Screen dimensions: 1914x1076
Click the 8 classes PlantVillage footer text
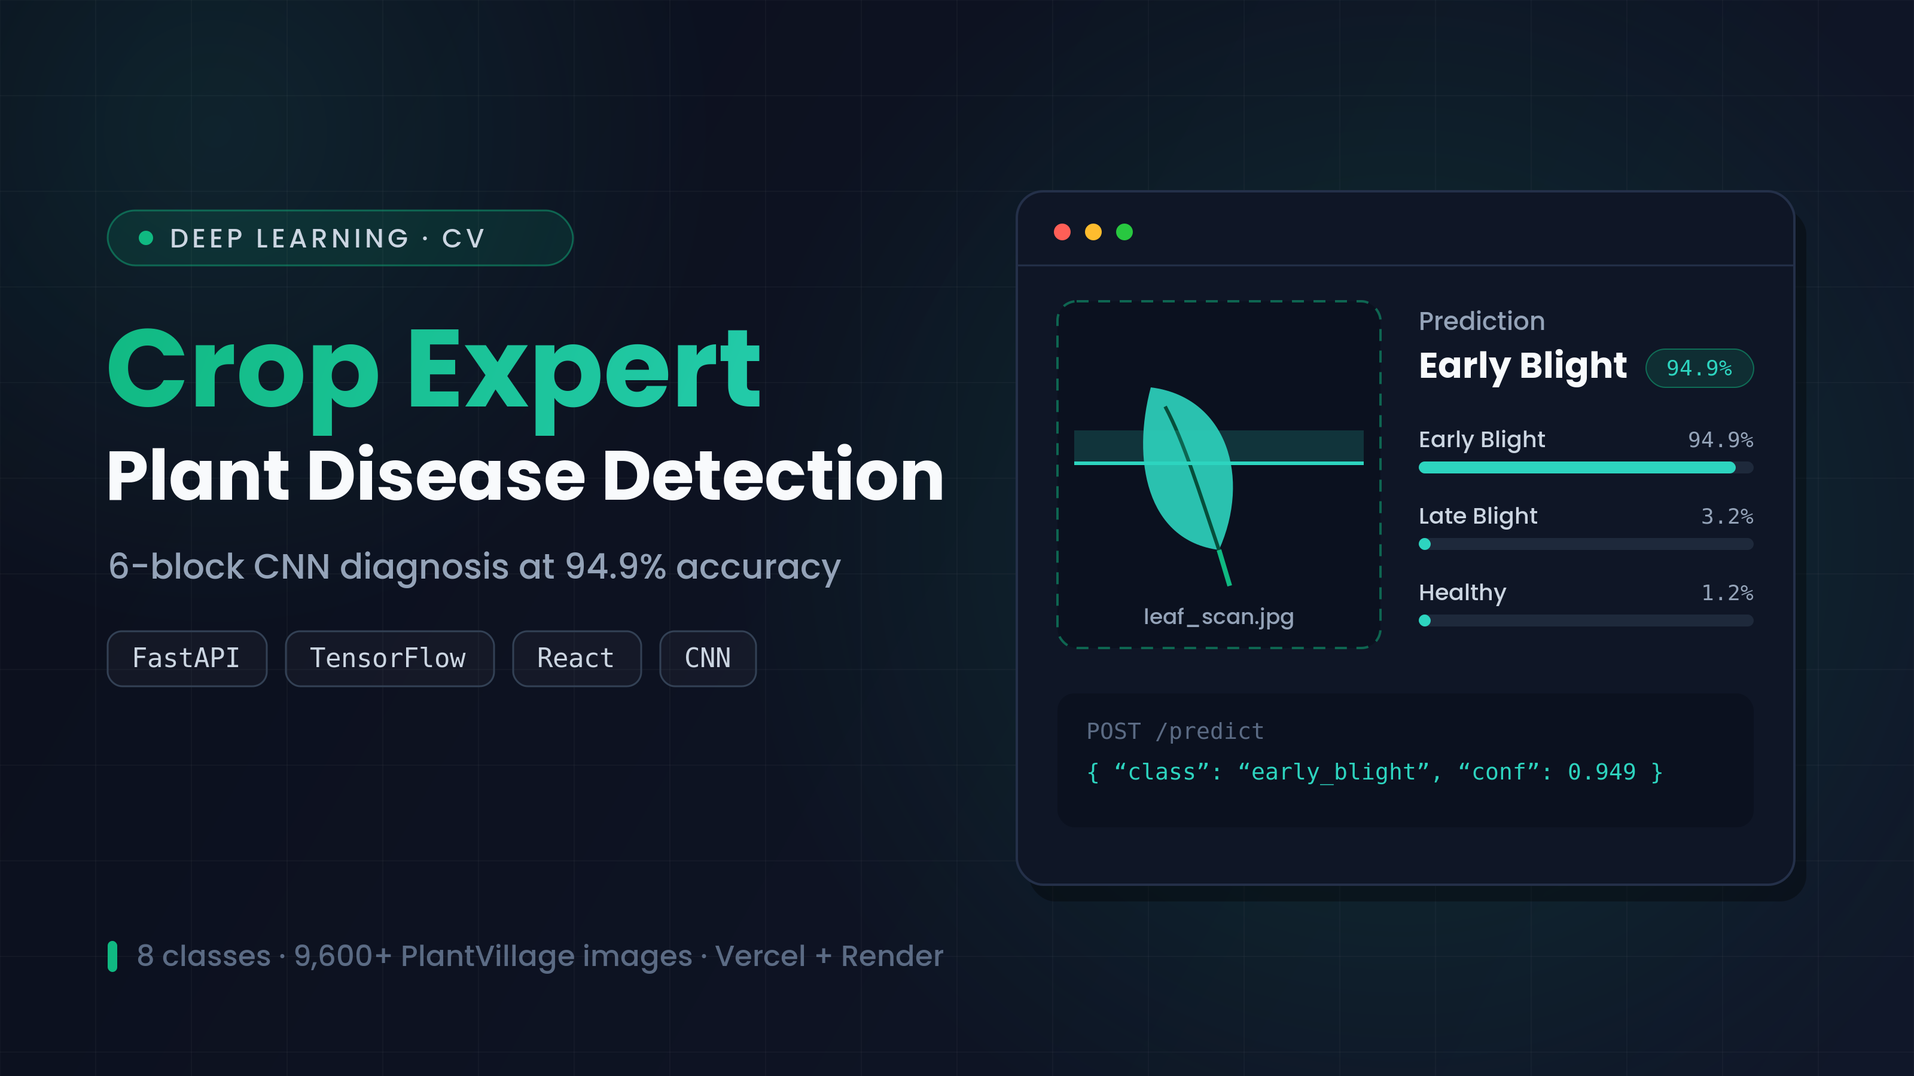[x=540, y=956]
